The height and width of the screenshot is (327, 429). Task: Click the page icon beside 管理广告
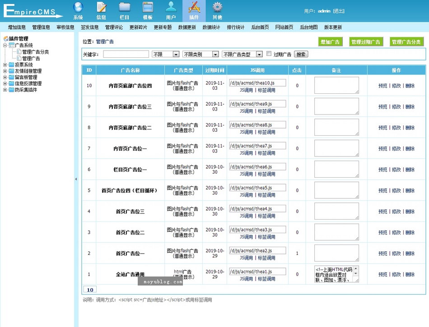pyautogui.click(x=19, y=58)
